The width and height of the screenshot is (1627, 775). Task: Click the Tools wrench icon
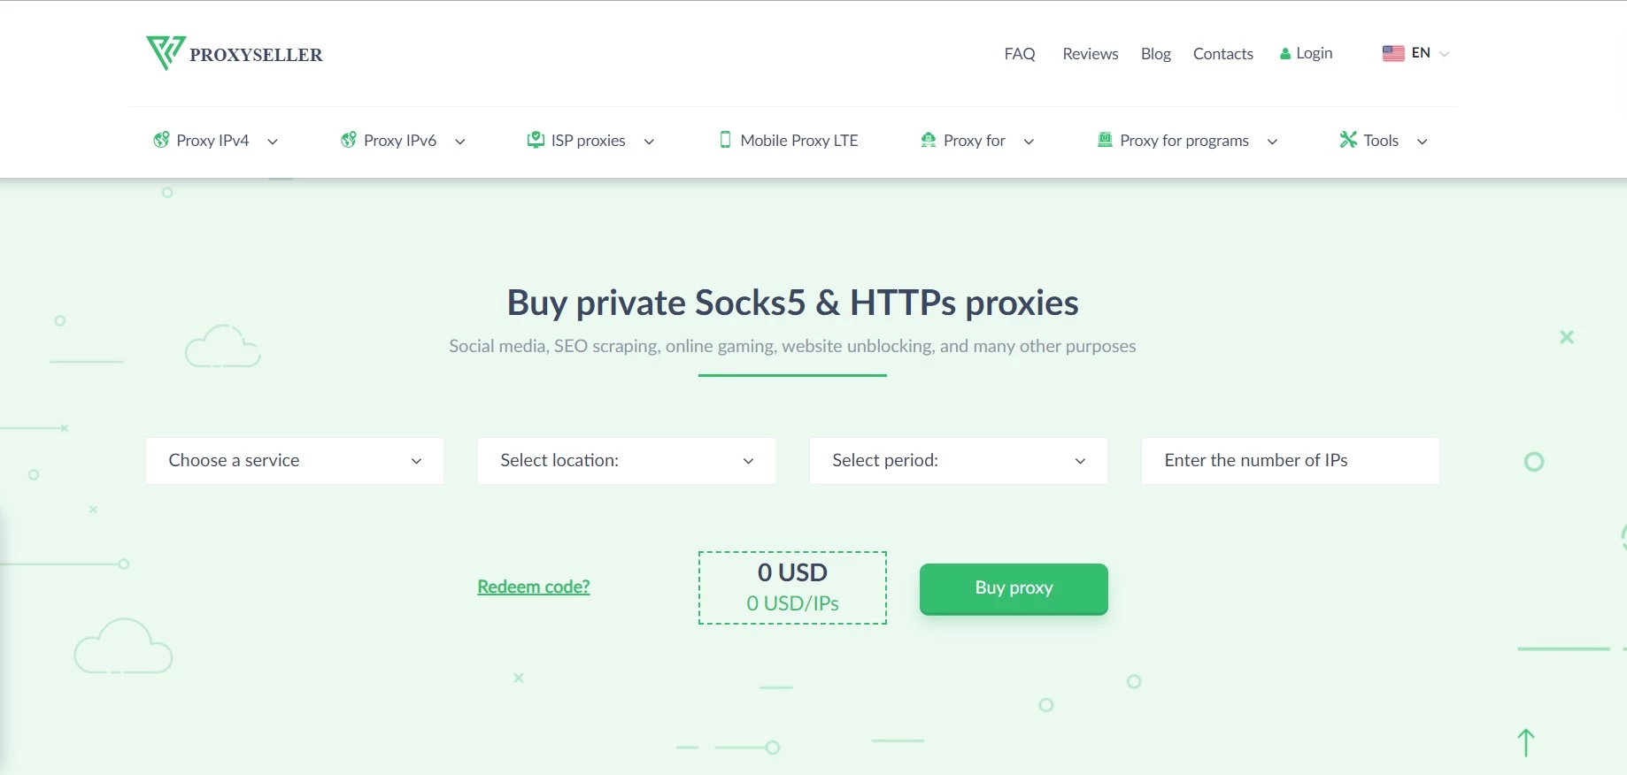coord(1348,140)
